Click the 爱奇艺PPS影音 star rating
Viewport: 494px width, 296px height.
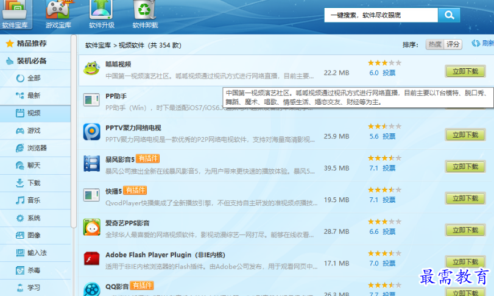(385, 222)
